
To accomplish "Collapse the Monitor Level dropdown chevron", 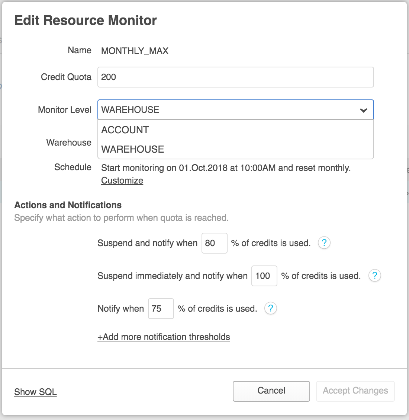I will (364, 110).
